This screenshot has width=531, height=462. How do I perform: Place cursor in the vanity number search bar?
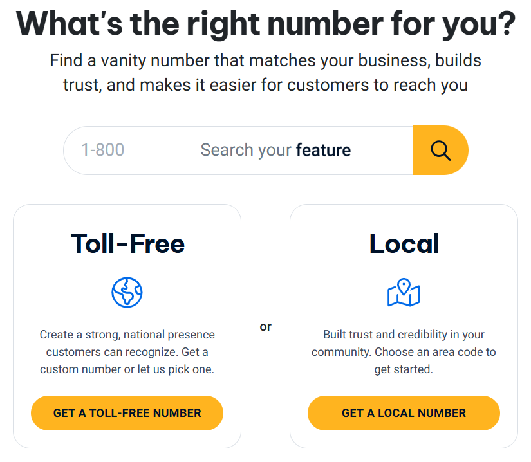pyautogui.click(x=276, y=150)
